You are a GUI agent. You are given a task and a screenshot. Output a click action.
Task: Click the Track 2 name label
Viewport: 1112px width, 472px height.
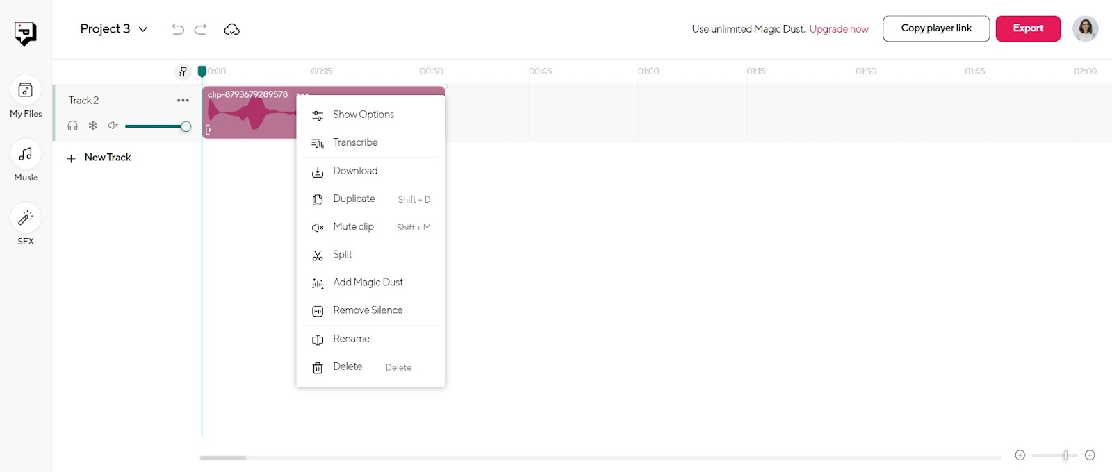click(83, 101)
